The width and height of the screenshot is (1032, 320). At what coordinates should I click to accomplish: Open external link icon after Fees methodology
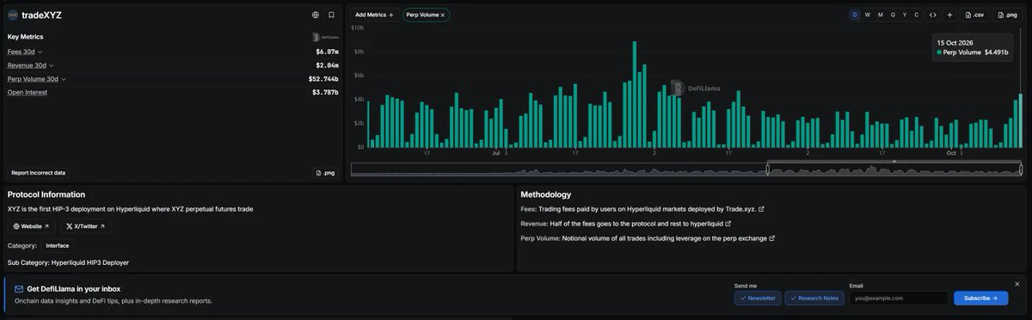coord(761,209)
